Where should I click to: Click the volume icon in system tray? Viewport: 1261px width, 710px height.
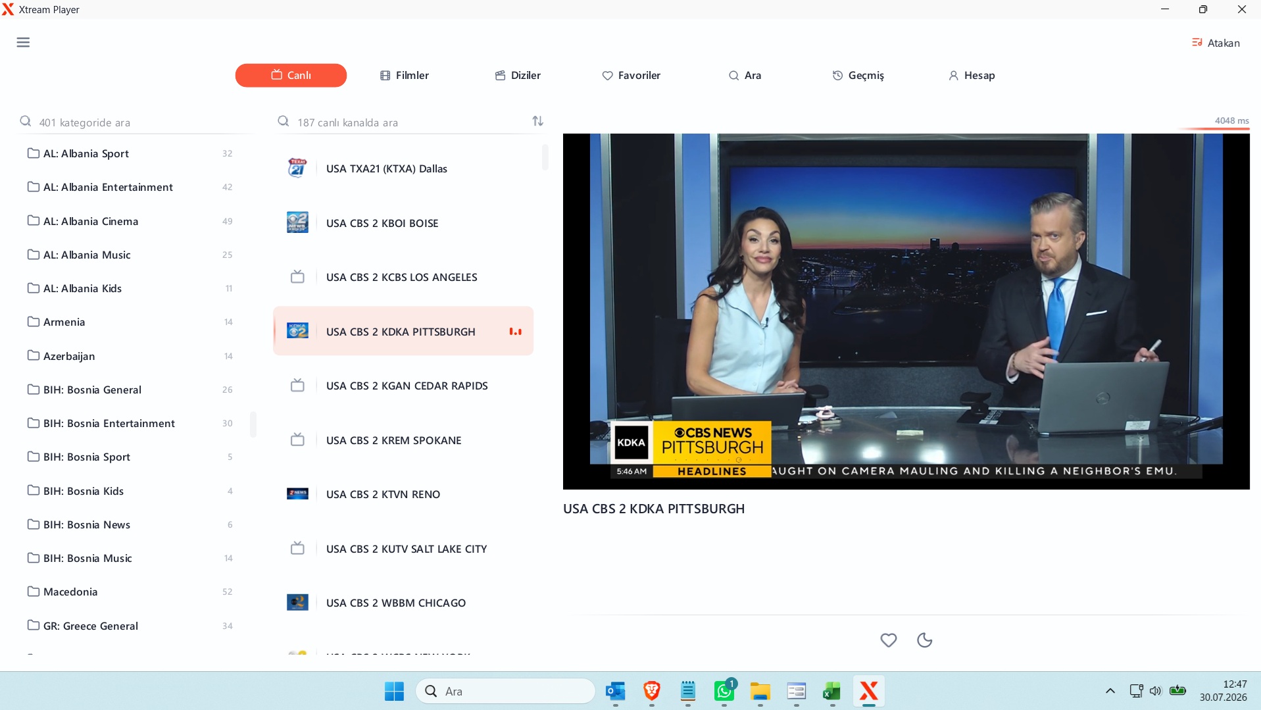(x=1155, y=691)
